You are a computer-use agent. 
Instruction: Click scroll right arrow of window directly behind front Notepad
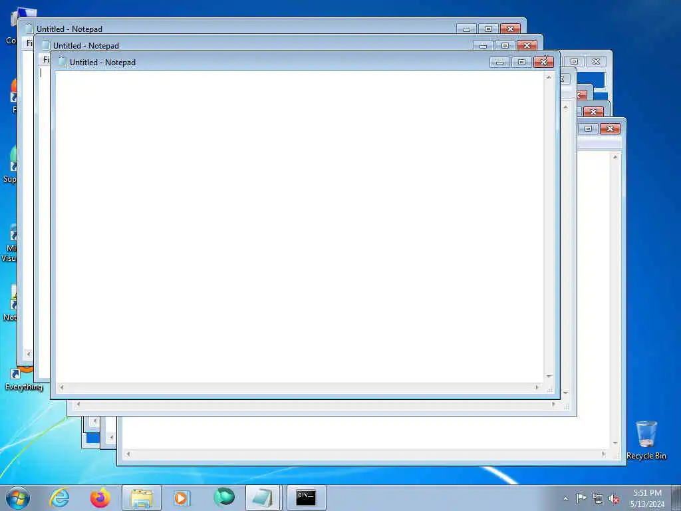[553, 404]
